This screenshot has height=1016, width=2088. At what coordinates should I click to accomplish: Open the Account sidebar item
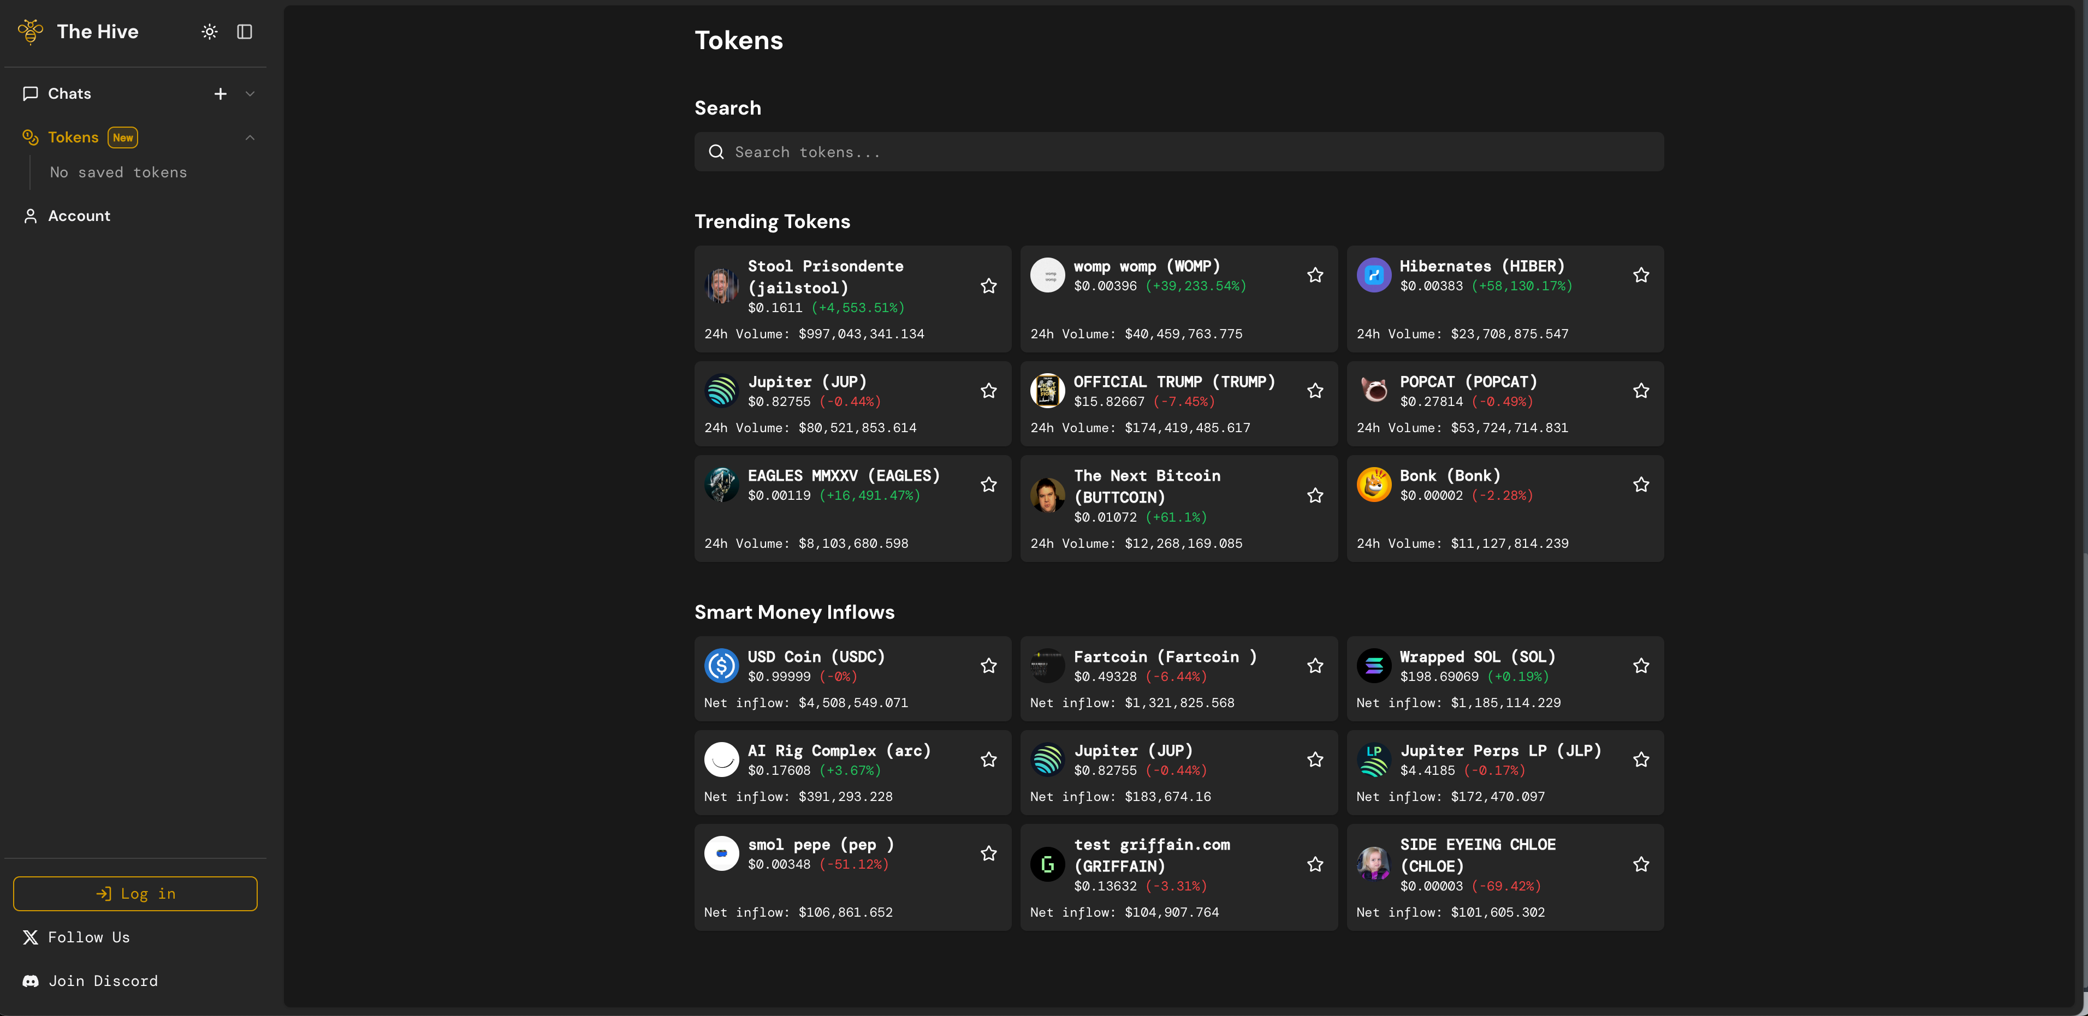79,216
